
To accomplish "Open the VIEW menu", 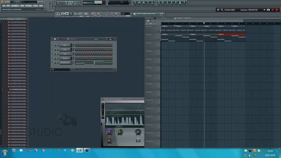I will click(x=22, y=6).
